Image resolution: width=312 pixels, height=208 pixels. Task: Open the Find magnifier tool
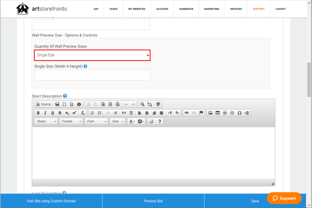pos(142,104)
